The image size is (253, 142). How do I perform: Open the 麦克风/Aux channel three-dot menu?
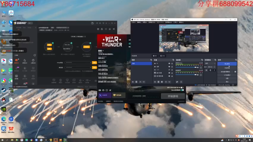click(x=201, y=68)
